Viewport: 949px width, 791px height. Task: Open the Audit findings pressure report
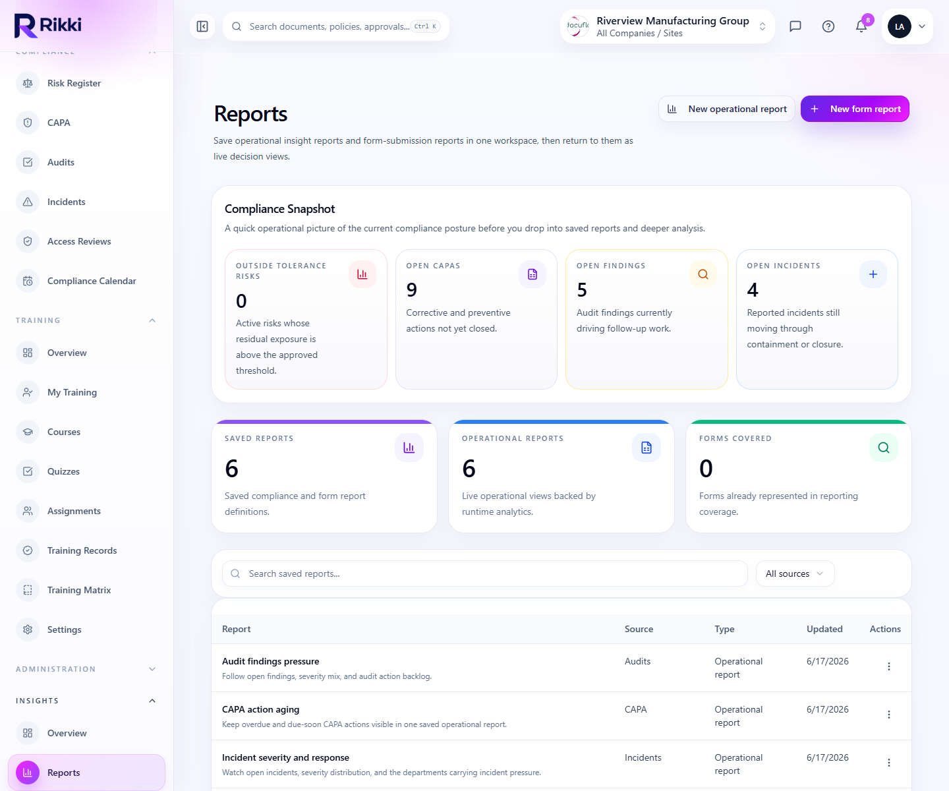pos(270,661)
